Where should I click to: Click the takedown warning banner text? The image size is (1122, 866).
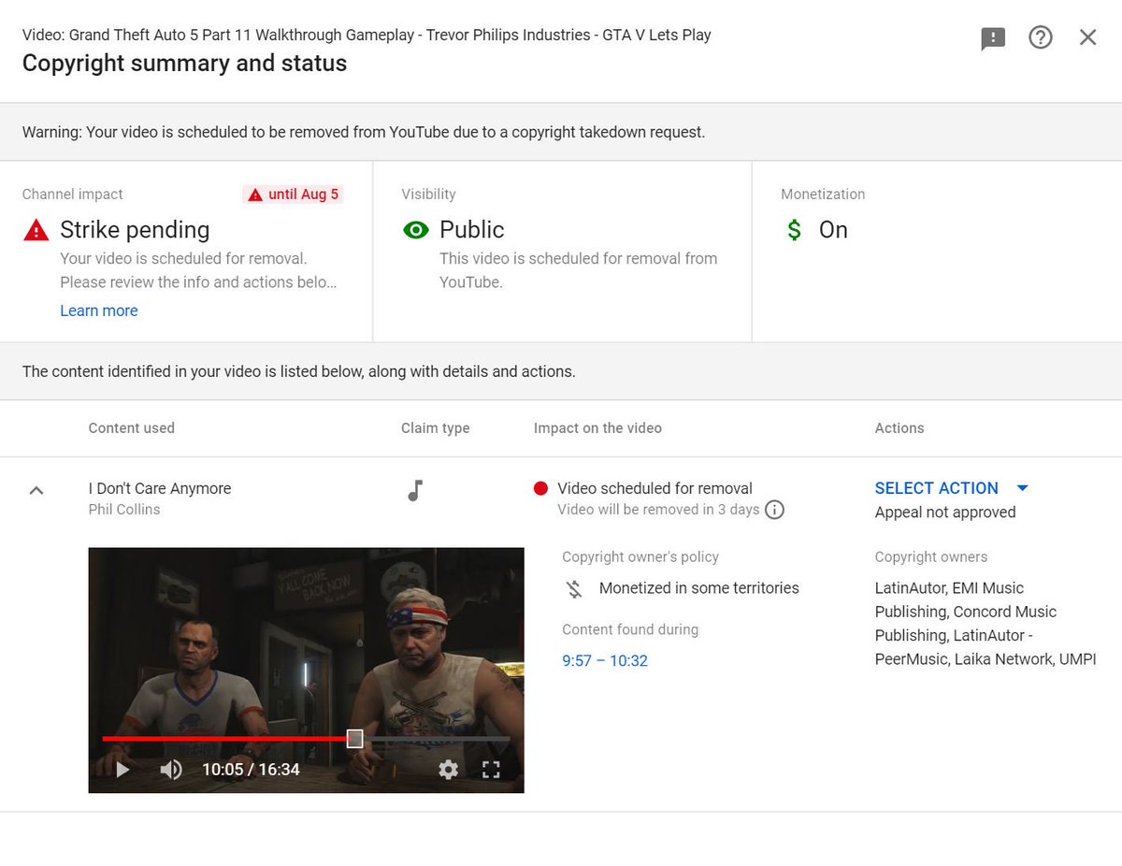pyautogui.click(x=364, y=132)
